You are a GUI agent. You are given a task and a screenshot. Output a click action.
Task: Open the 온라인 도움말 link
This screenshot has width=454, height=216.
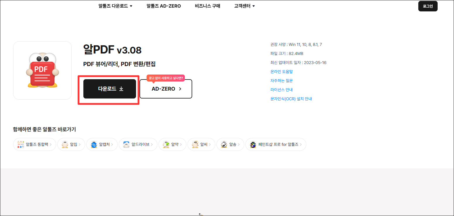tap(281, 72)
